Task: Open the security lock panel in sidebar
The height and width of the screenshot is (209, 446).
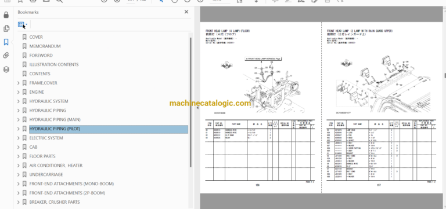Action: pyautogui.click(x=6, y=15)
